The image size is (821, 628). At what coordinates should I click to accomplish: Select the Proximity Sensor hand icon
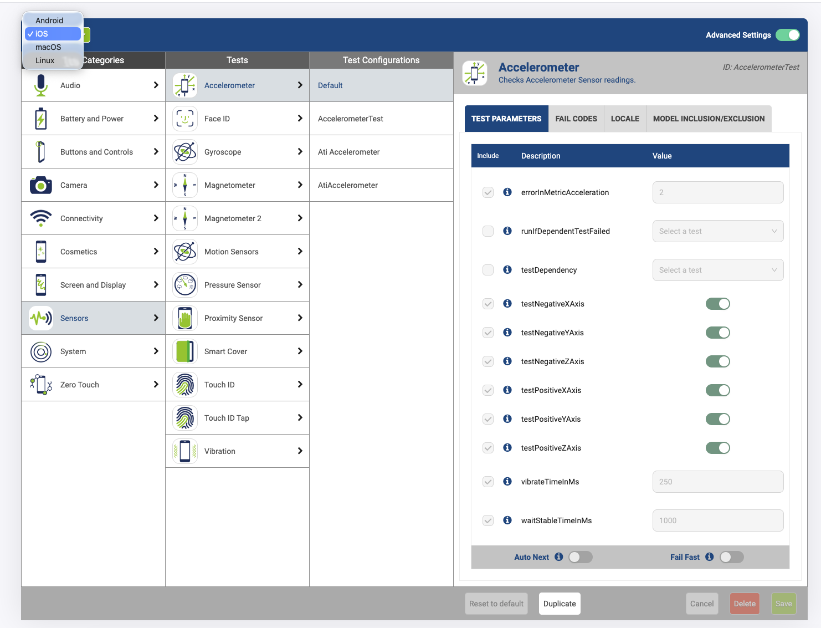[x=185, y=318]
